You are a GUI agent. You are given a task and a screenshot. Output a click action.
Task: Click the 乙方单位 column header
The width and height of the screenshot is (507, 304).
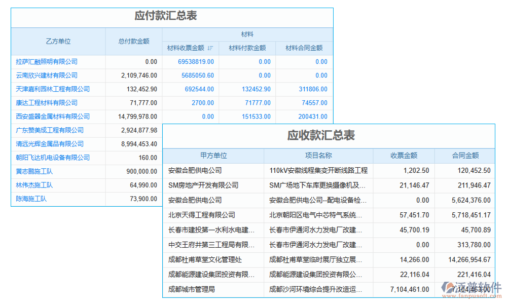[x=59, y=41]
